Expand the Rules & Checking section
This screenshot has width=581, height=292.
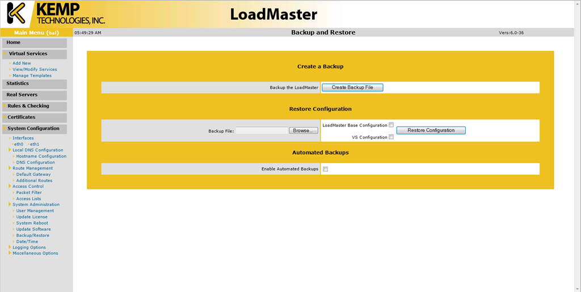point(35,106)
